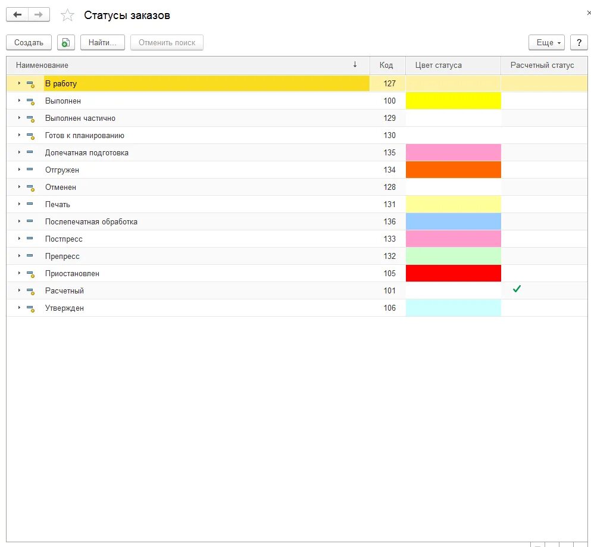Click the row icon next to Готов к планированию

[30, 136]
